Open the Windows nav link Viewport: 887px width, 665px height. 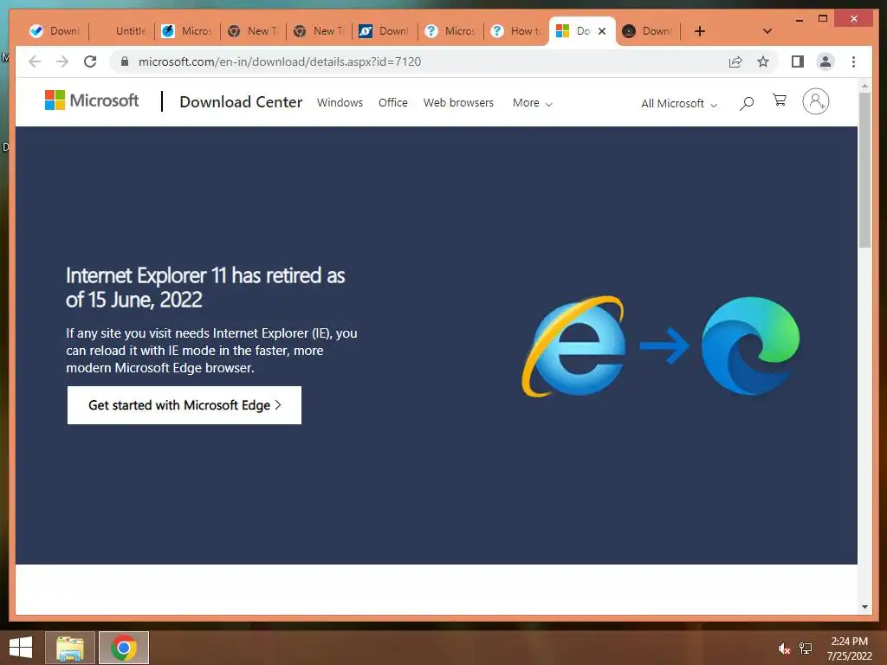[x=340, y=103]
